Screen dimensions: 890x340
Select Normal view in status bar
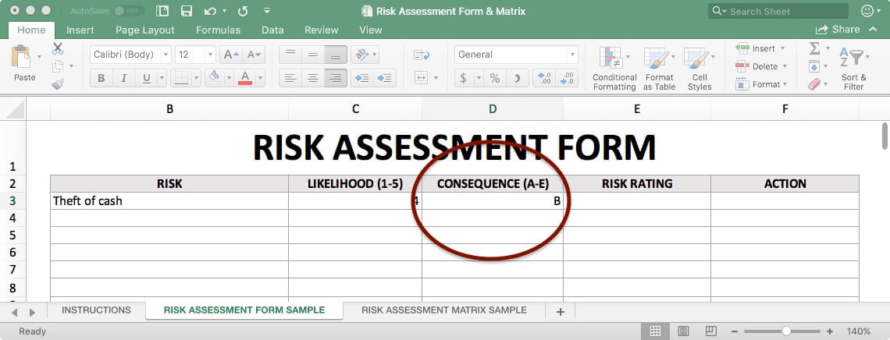click(x=655, y=331)
